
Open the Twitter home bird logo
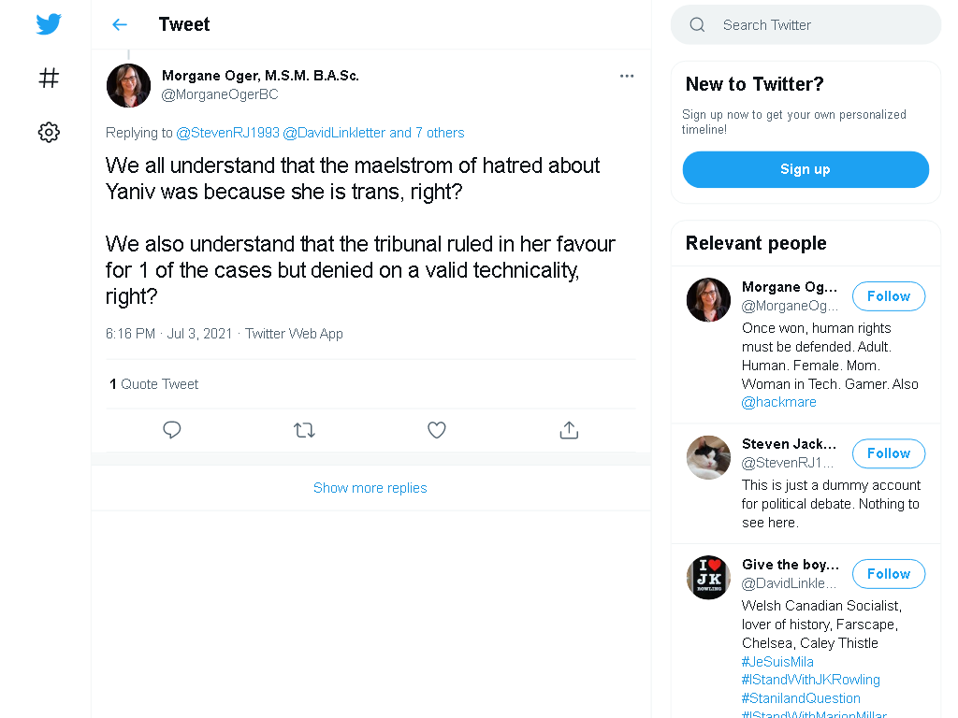click(49, 23)
